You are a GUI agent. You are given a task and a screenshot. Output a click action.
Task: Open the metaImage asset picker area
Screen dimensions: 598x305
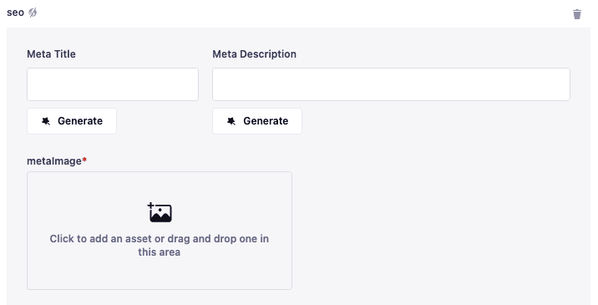(x=160, y=231)
